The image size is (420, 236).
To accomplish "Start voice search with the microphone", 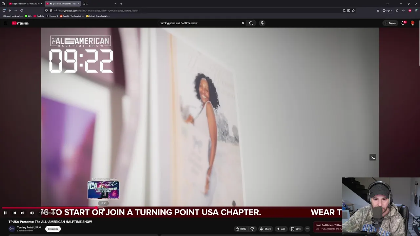I will (x=262, y=23).
